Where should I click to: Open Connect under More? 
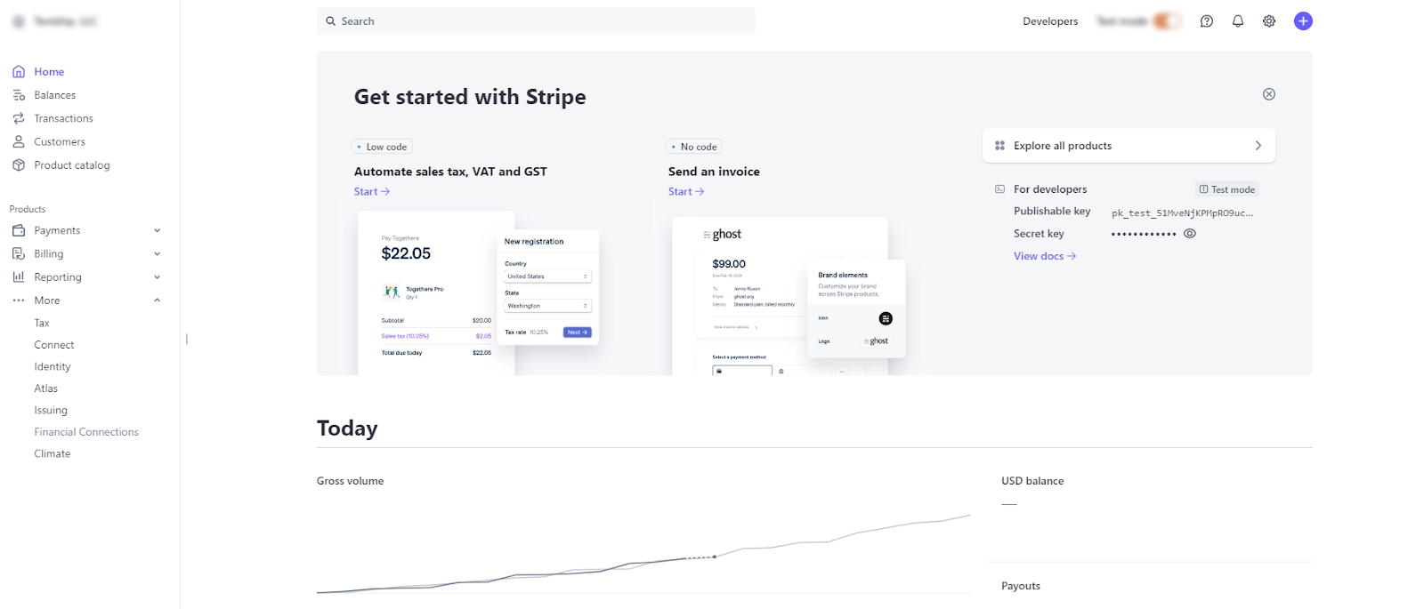[54, 345]
